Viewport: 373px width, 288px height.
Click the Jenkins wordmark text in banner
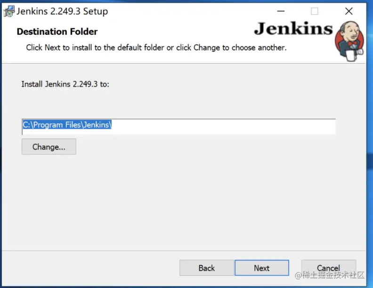pos(293,29)
